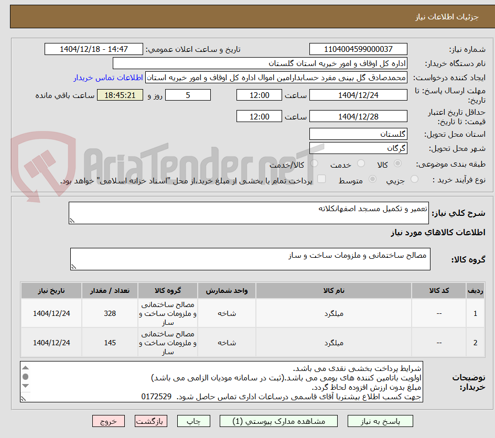Select the جزیی purchase type radio
This screenshot has height=438, width=495.
coord(414,179)
